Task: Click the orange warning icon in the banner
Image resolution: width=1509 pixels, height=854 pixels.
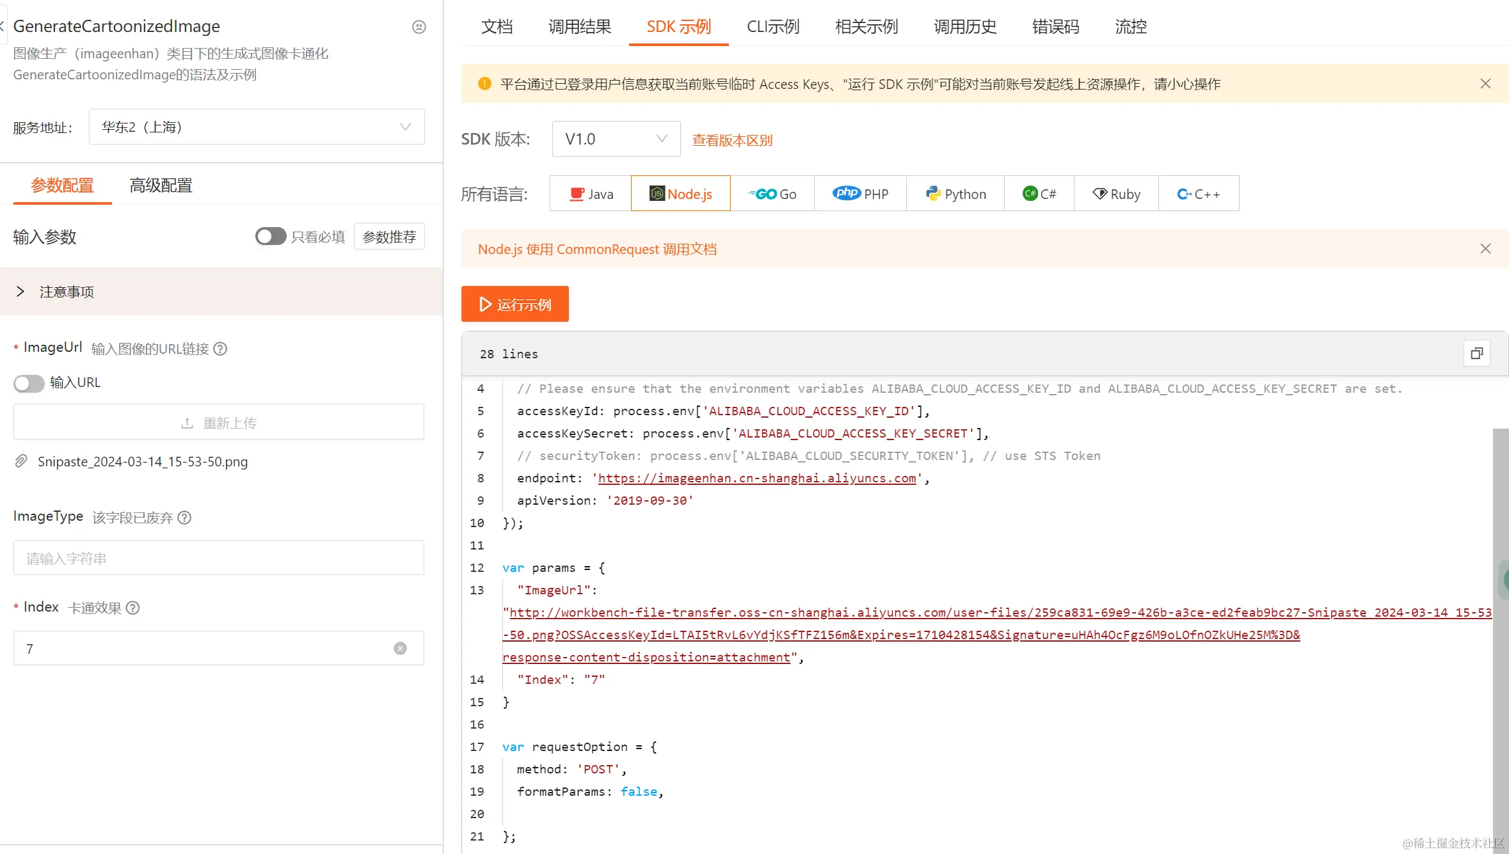Action: click(484, 84)
